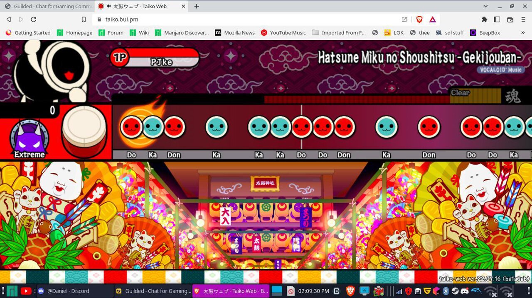Image resolution: width=532 pixels, height=298 pixels.
Task: Open the Homepage bookmark
Action: [74, 33]
